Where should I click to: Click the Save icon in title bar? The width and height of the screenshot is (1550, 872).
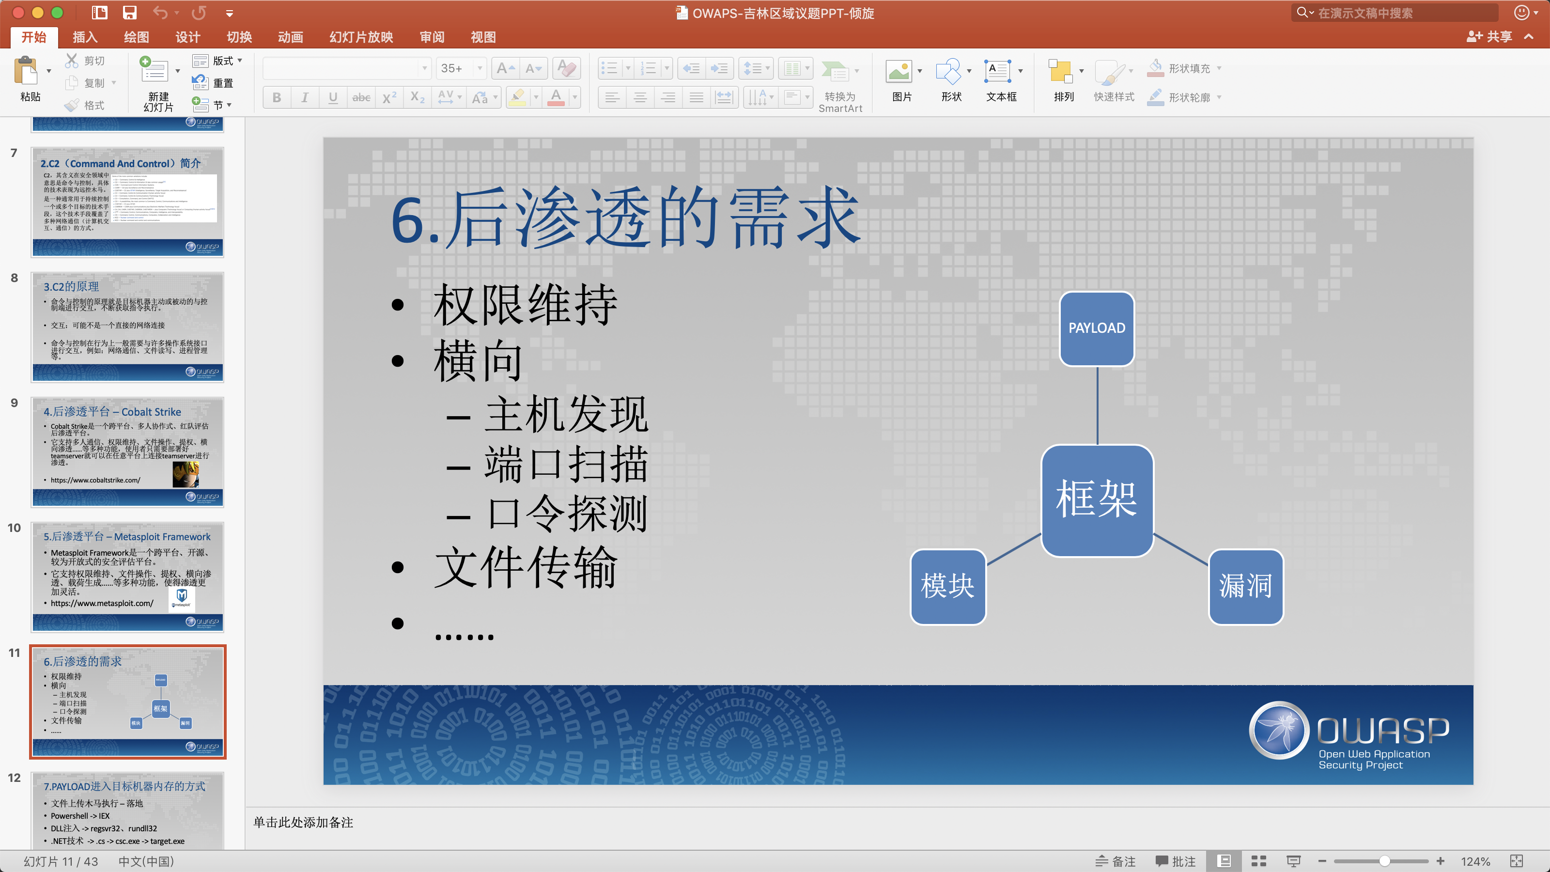130,13
